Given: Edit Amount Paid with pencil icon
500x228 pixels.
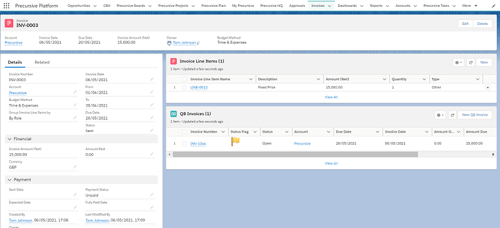Looking at the screenshot, I should (x=152, y=154).
